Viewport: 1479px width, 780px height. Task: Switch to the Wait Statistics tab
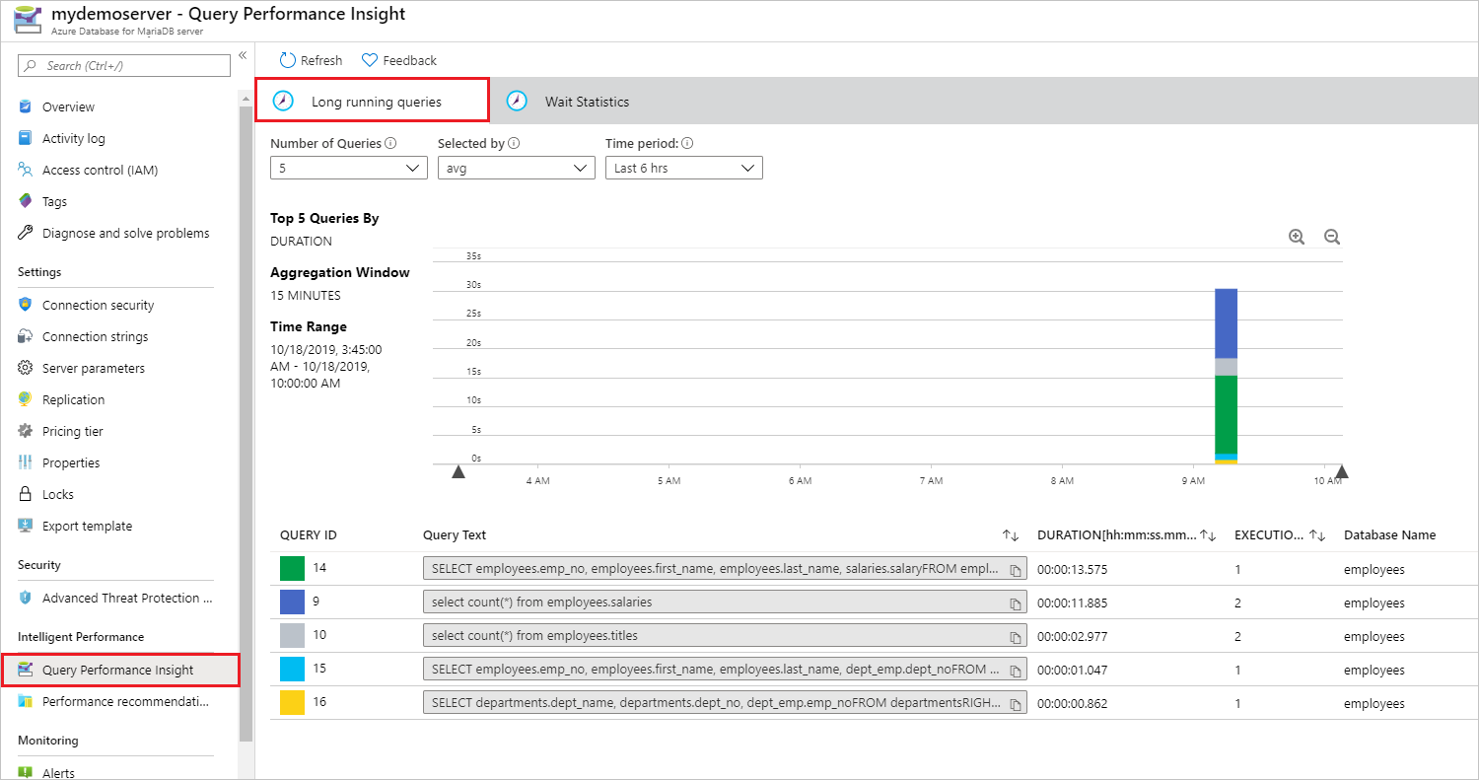pyautogui.click(x=568, y=102)
